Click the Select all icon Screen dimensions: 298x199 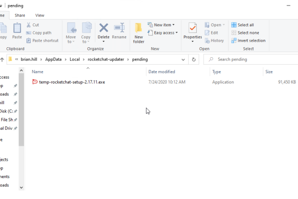(x=233, y=25)
